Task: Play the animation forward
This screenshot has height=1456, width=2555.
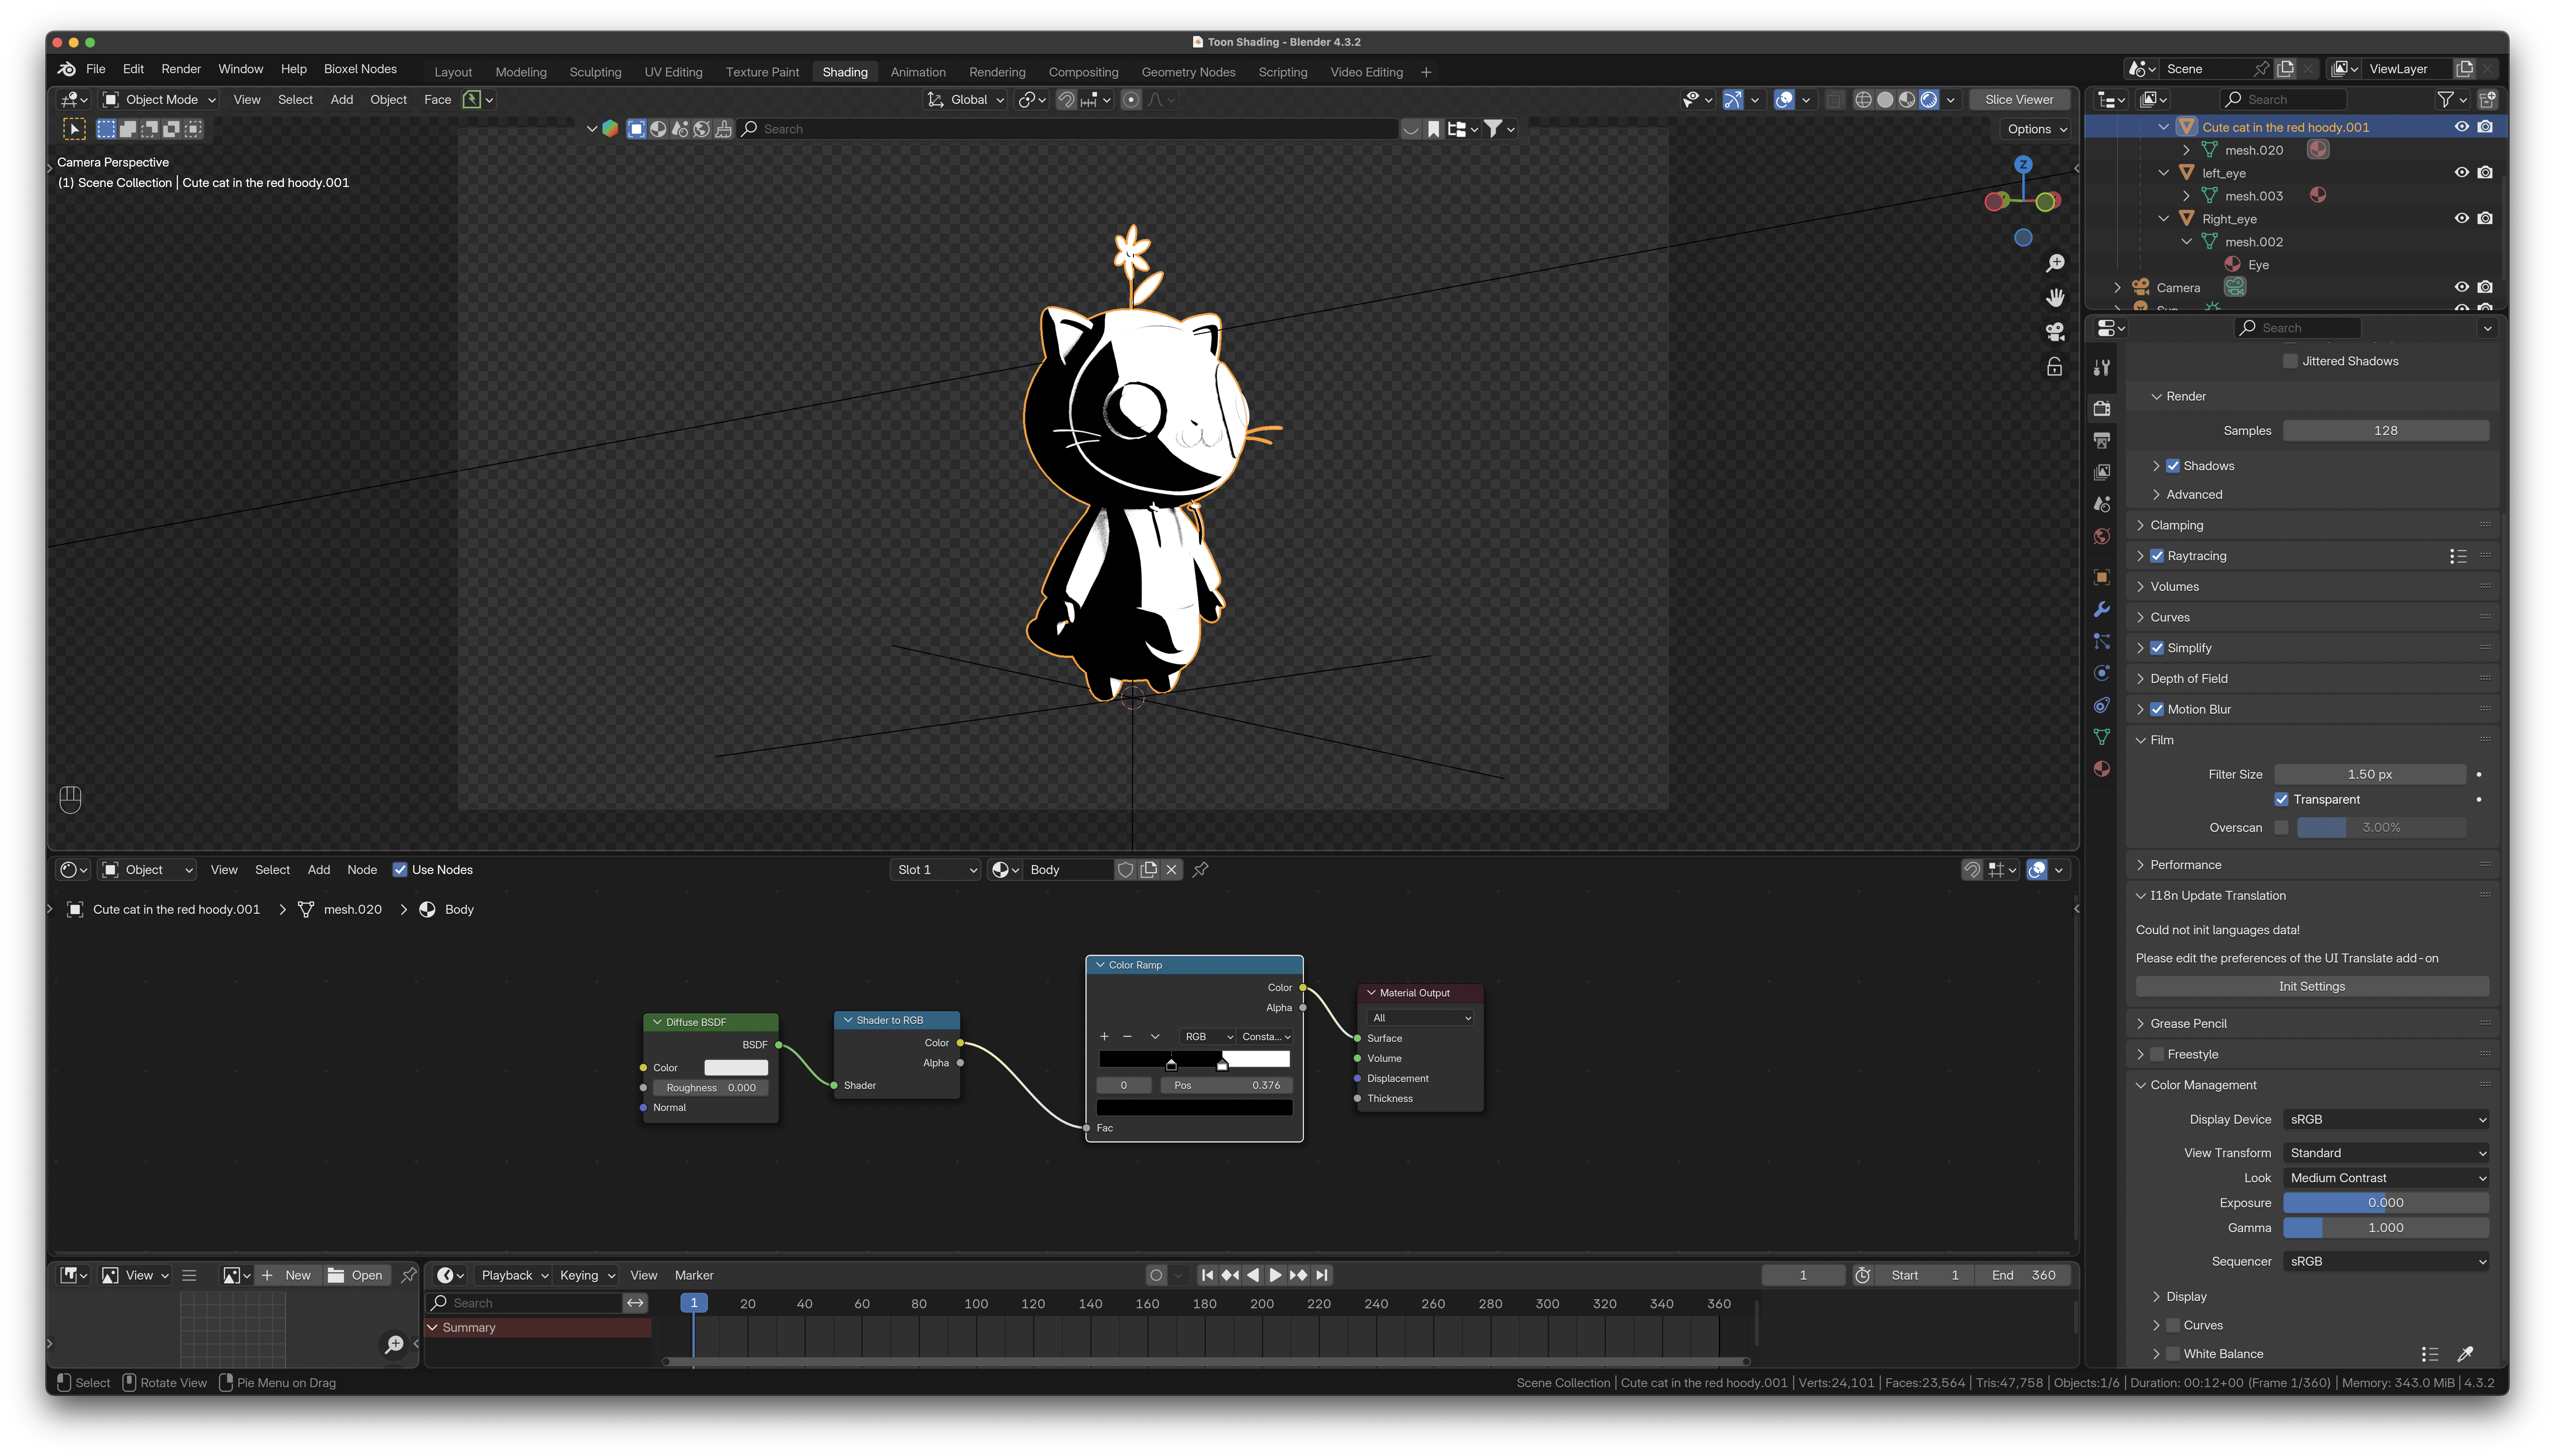Action: (1275, 1275)
